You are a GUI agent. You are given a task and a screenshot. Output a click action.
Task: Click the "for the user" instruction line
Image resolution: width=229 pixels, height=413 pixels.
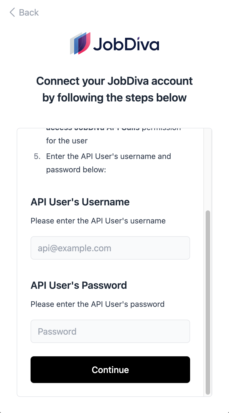pos(67,141)
